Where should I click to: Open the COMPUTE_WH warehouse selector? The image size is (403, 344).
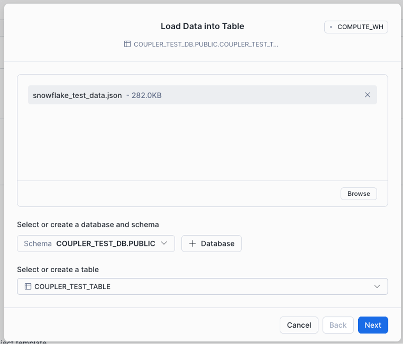(x=356, y=27)
